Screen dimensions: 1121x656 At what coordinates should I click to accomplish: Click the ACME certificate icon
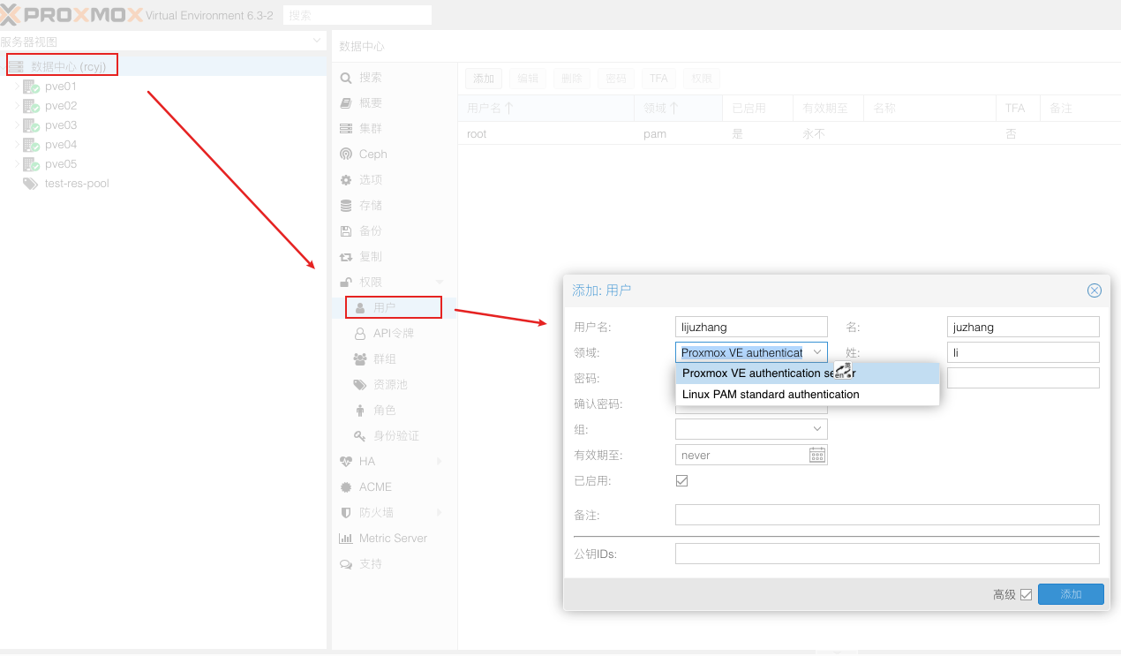click(346, 487)
